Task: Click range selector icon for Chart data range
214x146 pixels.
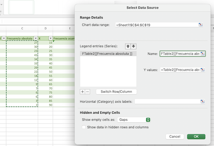Action: pos(201,25)
